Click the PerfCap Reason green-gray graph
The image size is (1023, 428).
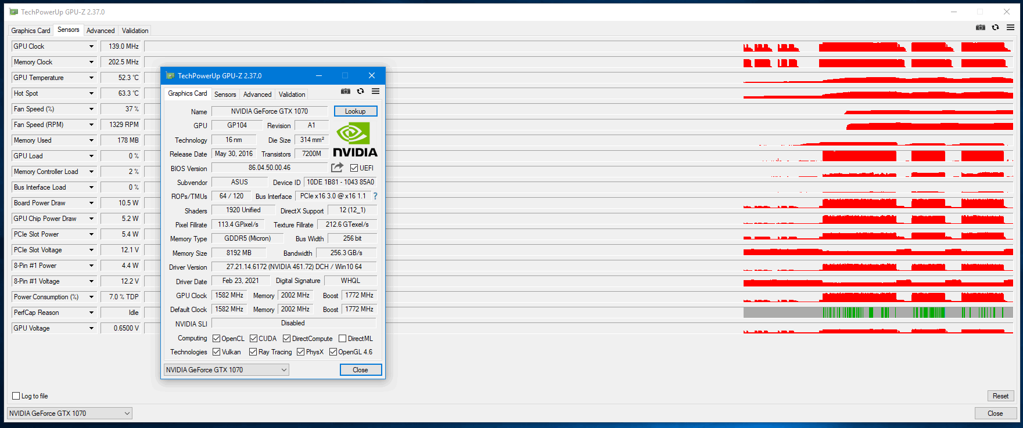pos(878,313)
